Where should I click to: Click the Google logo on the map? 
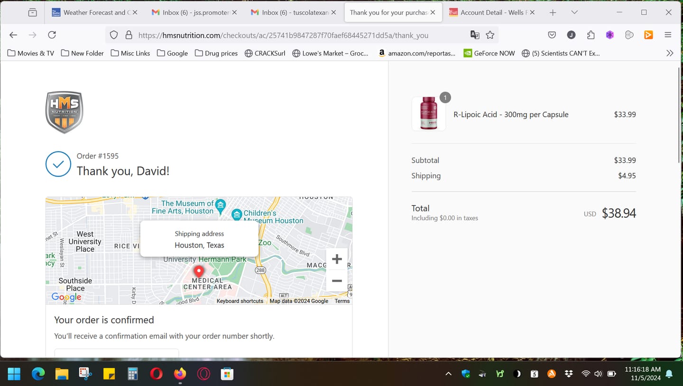click(66, 297)
